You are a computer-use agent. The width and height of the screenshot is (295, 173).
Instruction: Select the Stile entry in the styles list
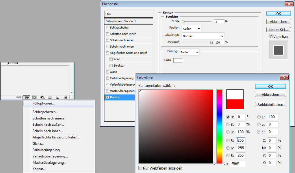pos(129,14)
